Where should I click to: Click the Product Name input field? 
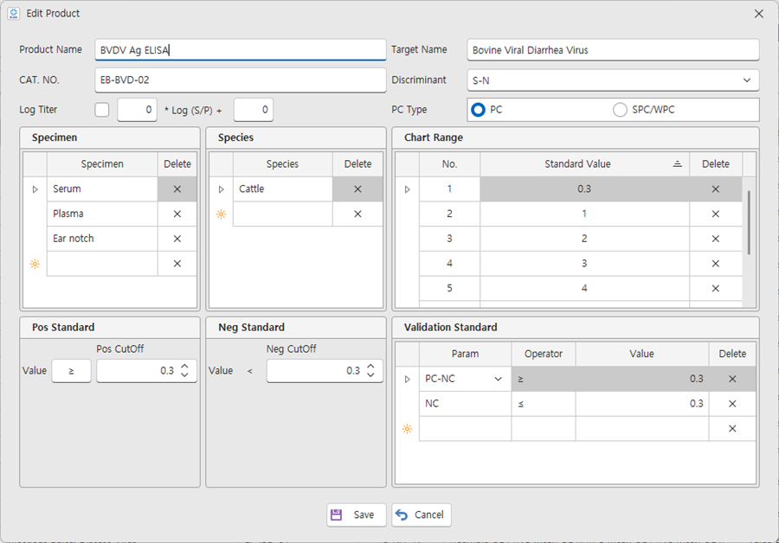[x=241, y=50]
